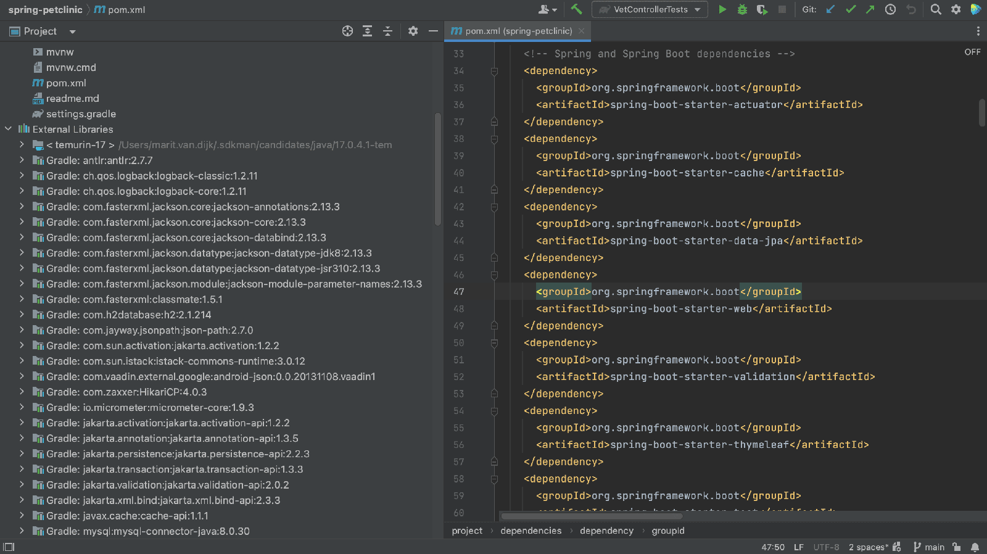This screenshot has width=987, height=554.
Task: Open the main Git branch widget
Action: pos(929,547)
